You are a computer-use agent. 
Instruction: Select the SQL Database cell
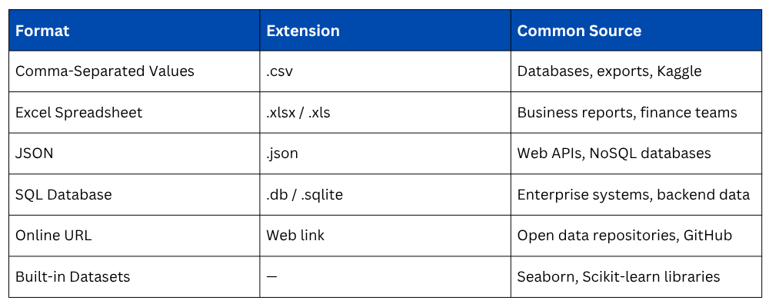pos(64,195)
